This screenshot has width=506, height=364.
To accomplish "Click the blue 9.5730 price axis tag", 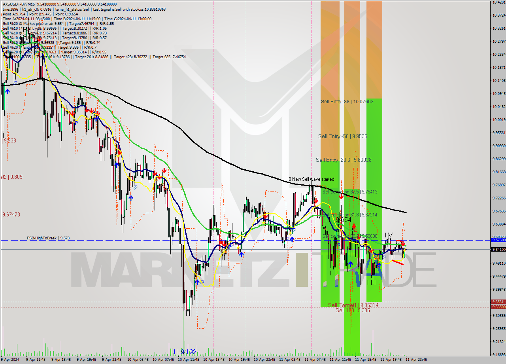I will 498,240.
